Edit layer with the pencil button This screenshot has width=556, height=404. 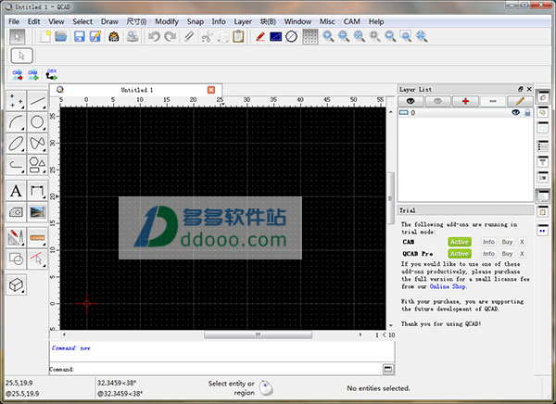(x=520, y=101)
